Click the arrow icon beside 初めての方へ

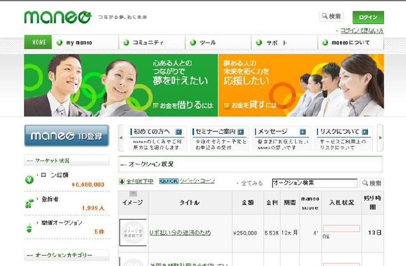click(178, 132)
